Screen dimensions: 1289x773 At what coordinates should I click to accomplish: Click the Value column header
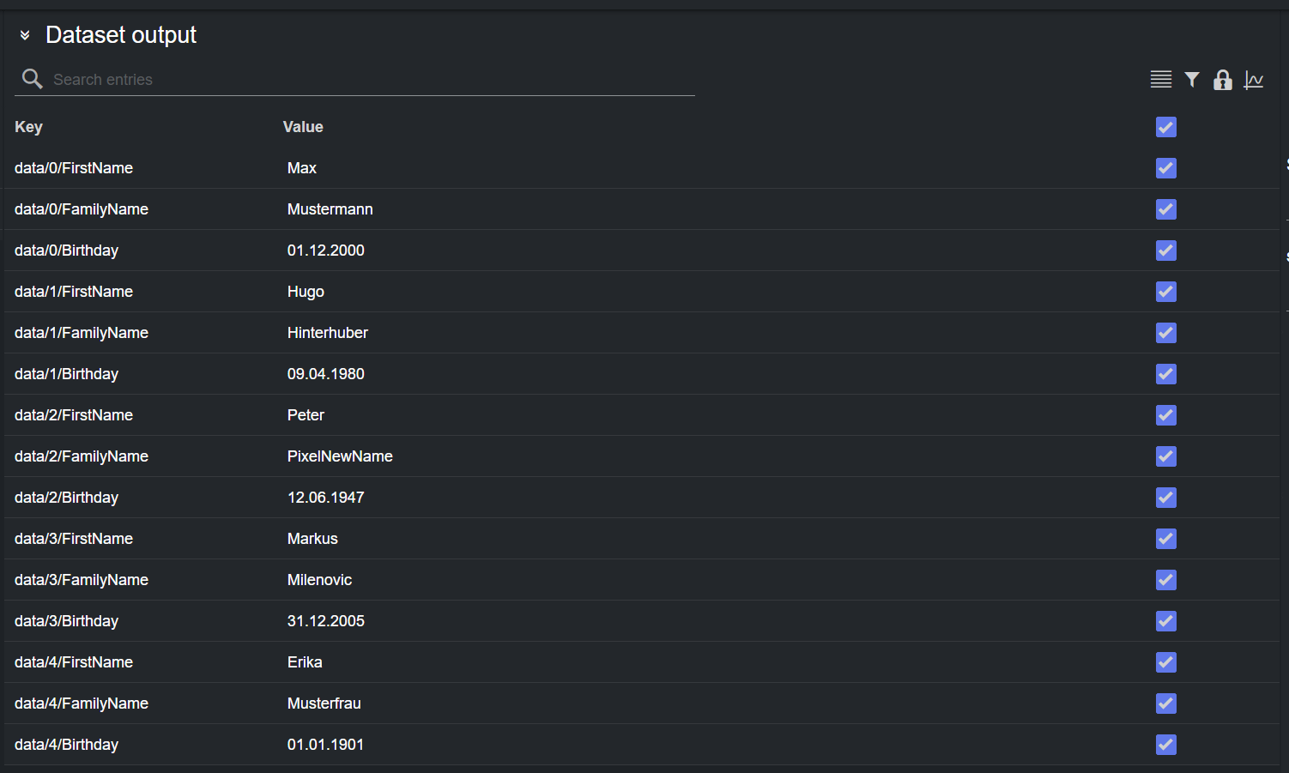click(x=303, y=127)
